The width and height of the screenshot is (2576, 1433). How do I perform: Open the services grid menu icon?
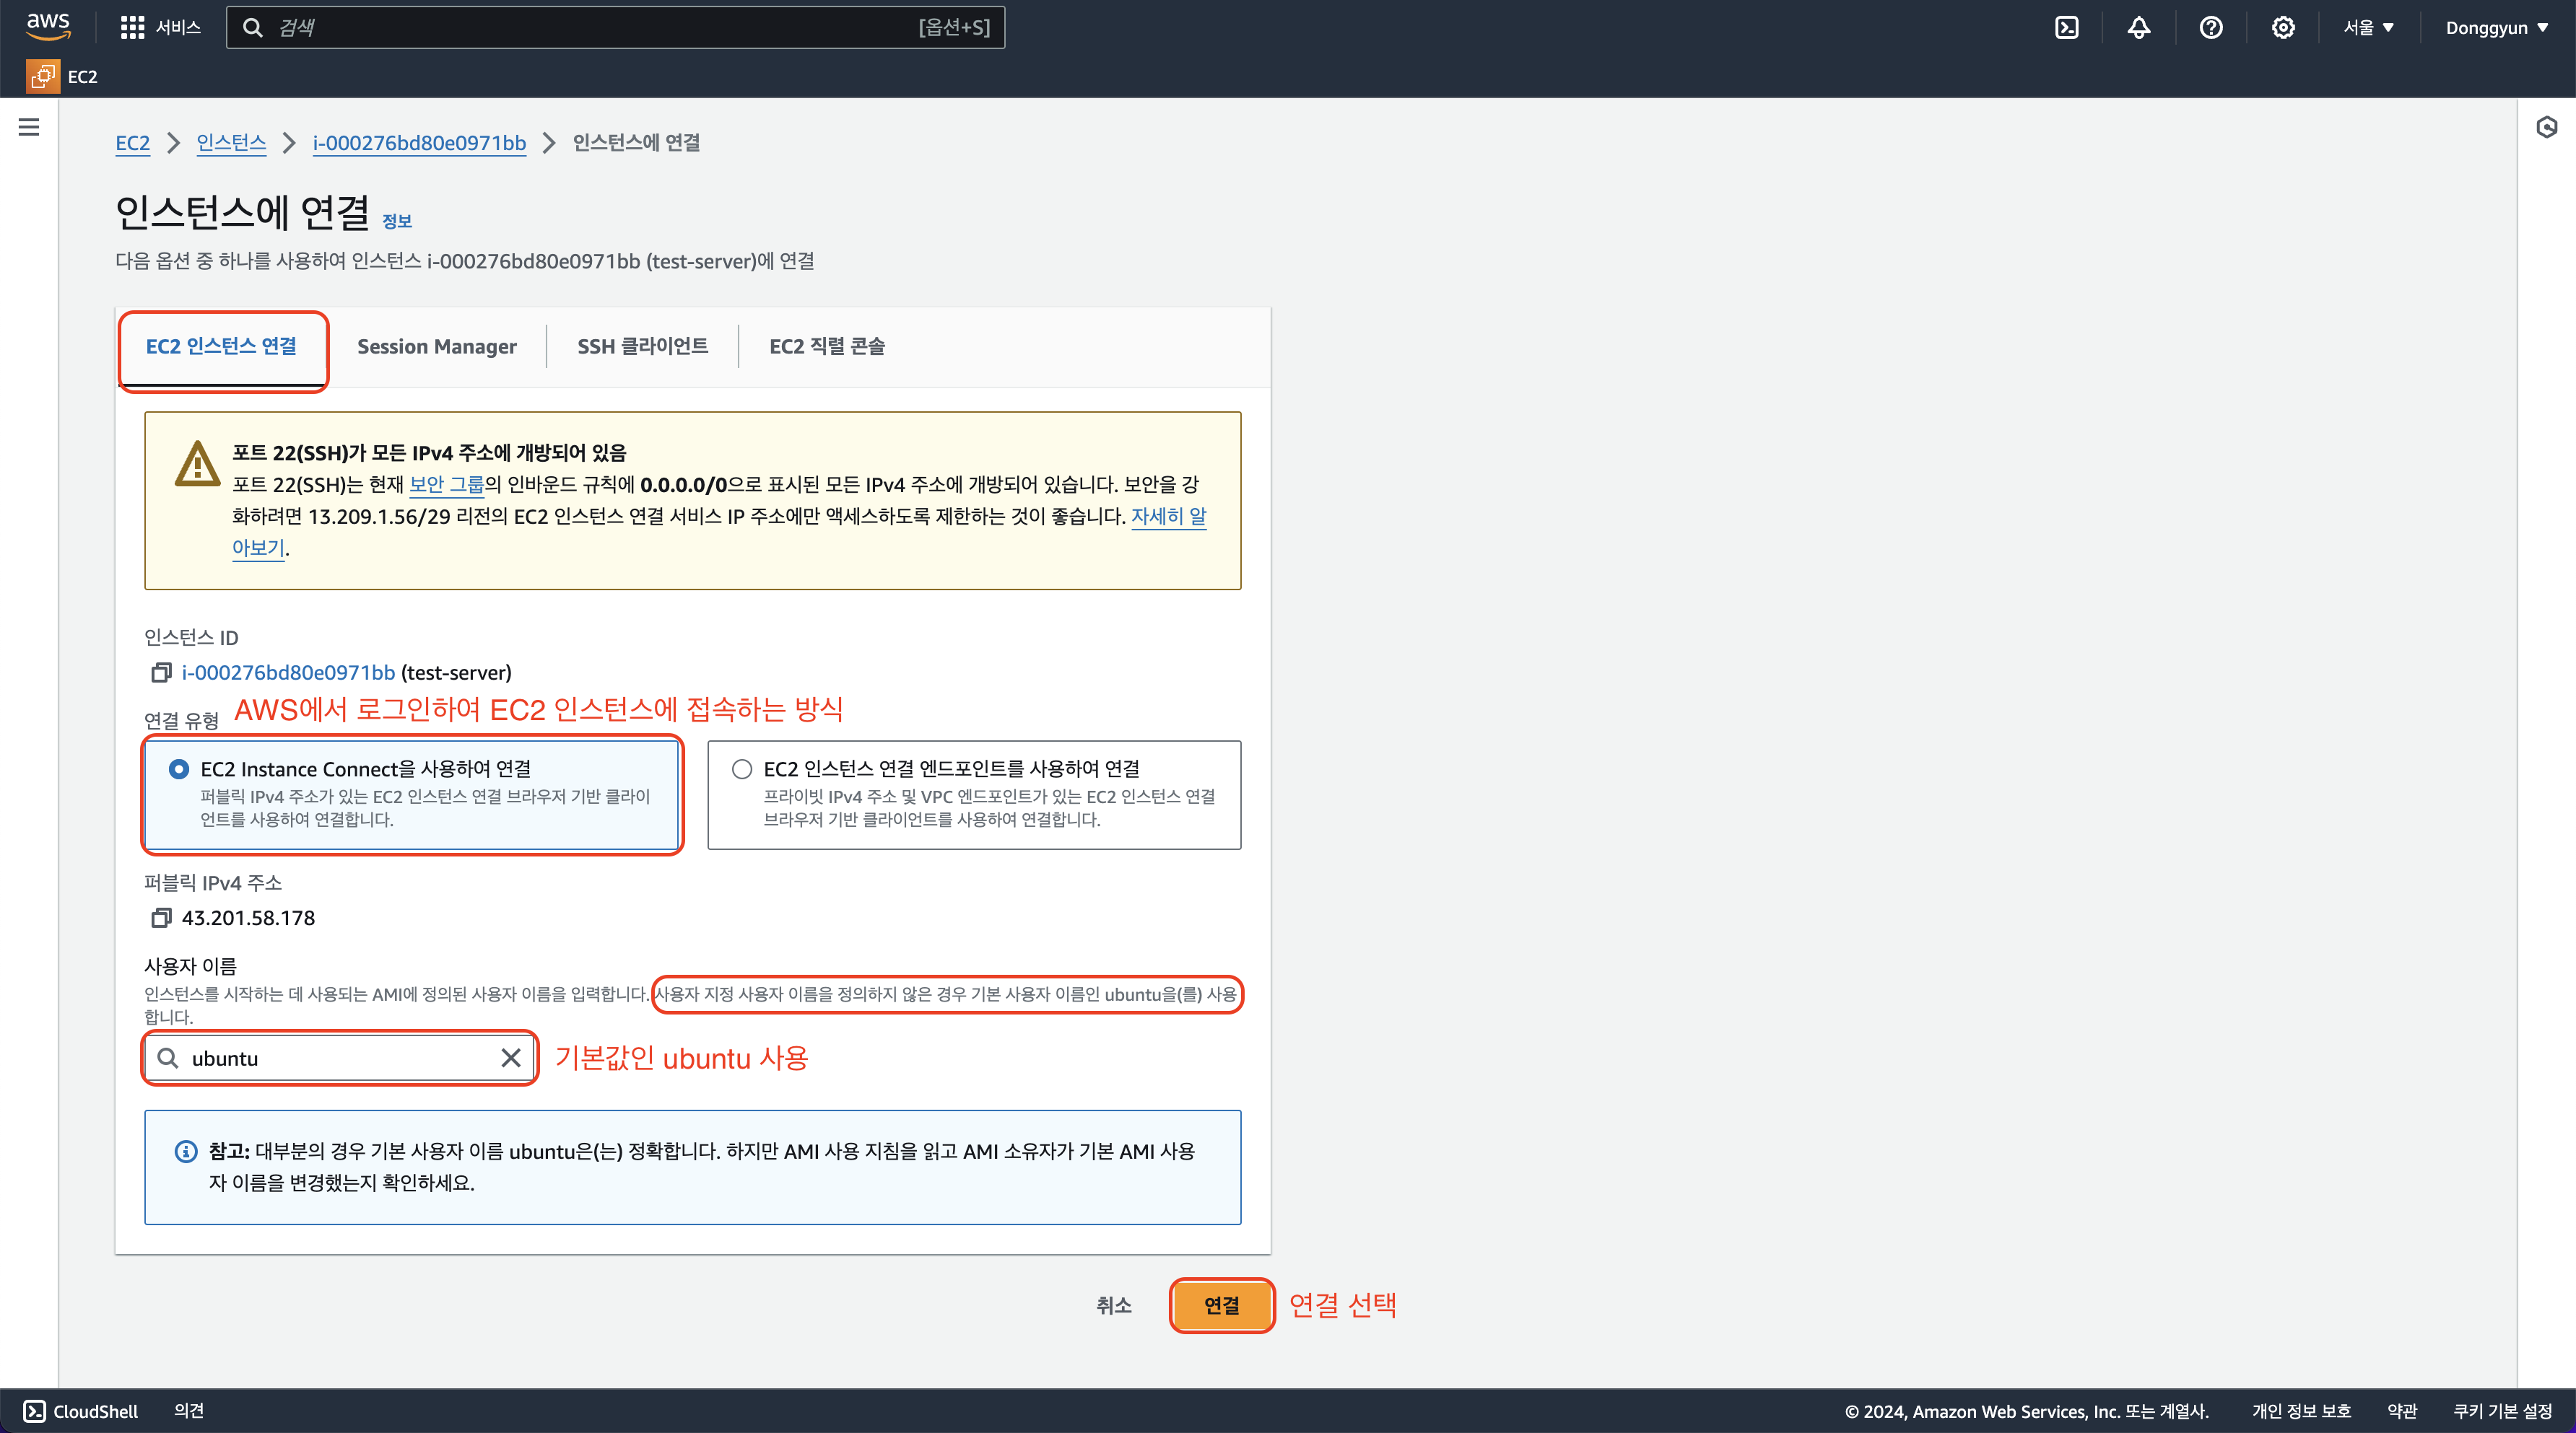pyautogui.click(x=132, y=27)
